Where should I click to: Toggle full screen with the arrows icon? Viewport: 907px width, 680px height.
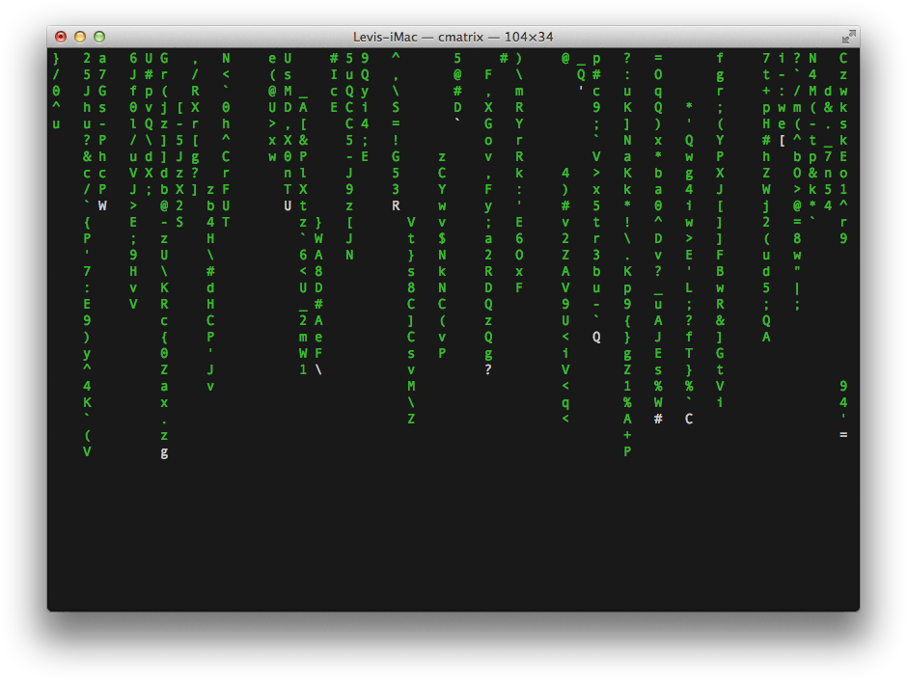coord(848,37)
